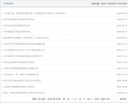Click <<上一页 pagination link

(76, 99)
